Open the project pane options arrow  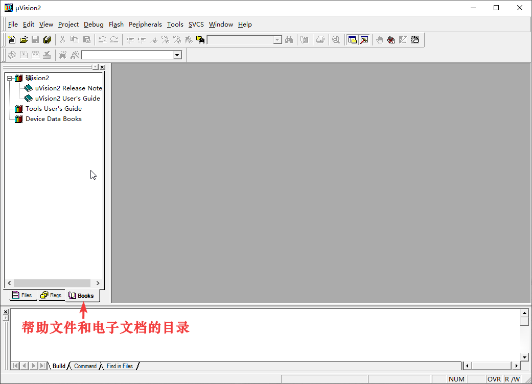[x=96, y=67]
